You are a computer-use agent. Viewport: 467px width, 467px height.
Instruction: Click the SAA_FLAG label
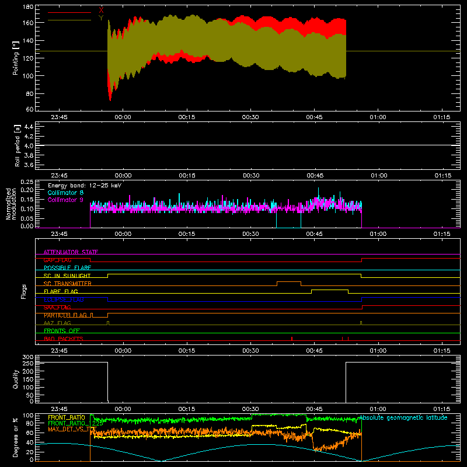point(57,307)
